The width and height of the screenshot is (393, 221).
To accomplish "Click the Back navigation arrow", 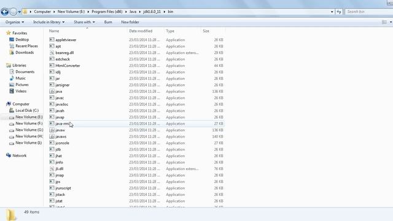I will pyautogui.click(x=5, y=12).
